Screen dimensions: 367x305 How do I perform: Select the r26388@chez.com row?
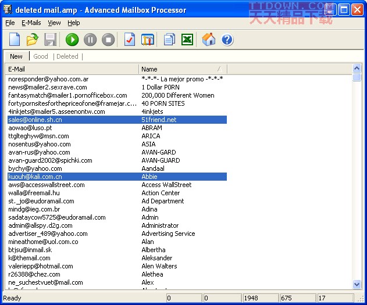pos(117,274)
